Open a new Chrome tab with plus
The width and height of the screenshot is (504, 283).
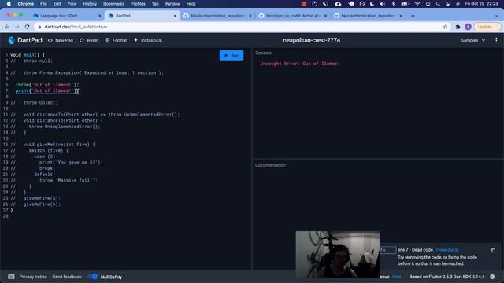click(413, 16)
